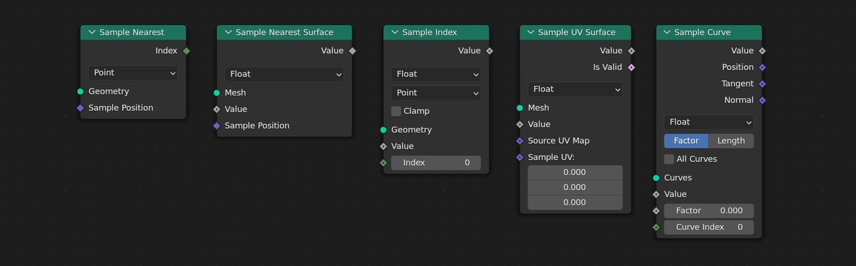Select Length mode in Sample Curve
The height and width of the screenshot is (266, 856).
tap(731, 141)
